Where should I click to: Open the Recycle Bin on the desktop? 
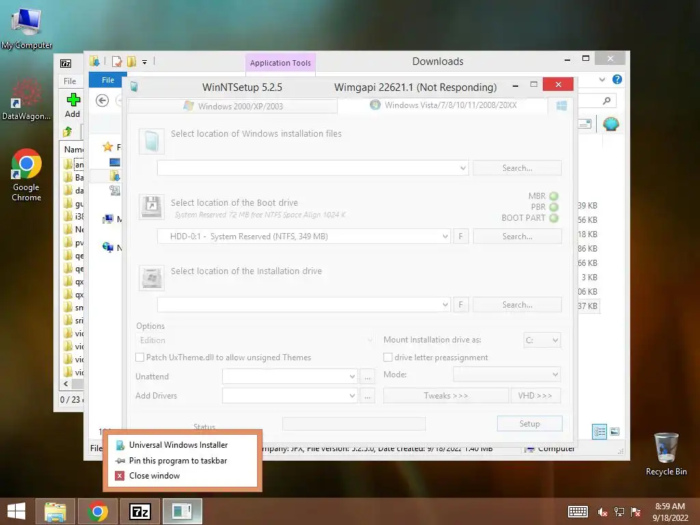(666, 454)
